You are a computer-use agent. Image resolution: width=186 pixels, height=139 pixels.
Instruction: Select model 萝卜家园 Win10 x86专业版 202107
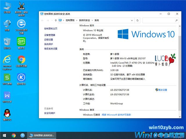pos(128,58)
